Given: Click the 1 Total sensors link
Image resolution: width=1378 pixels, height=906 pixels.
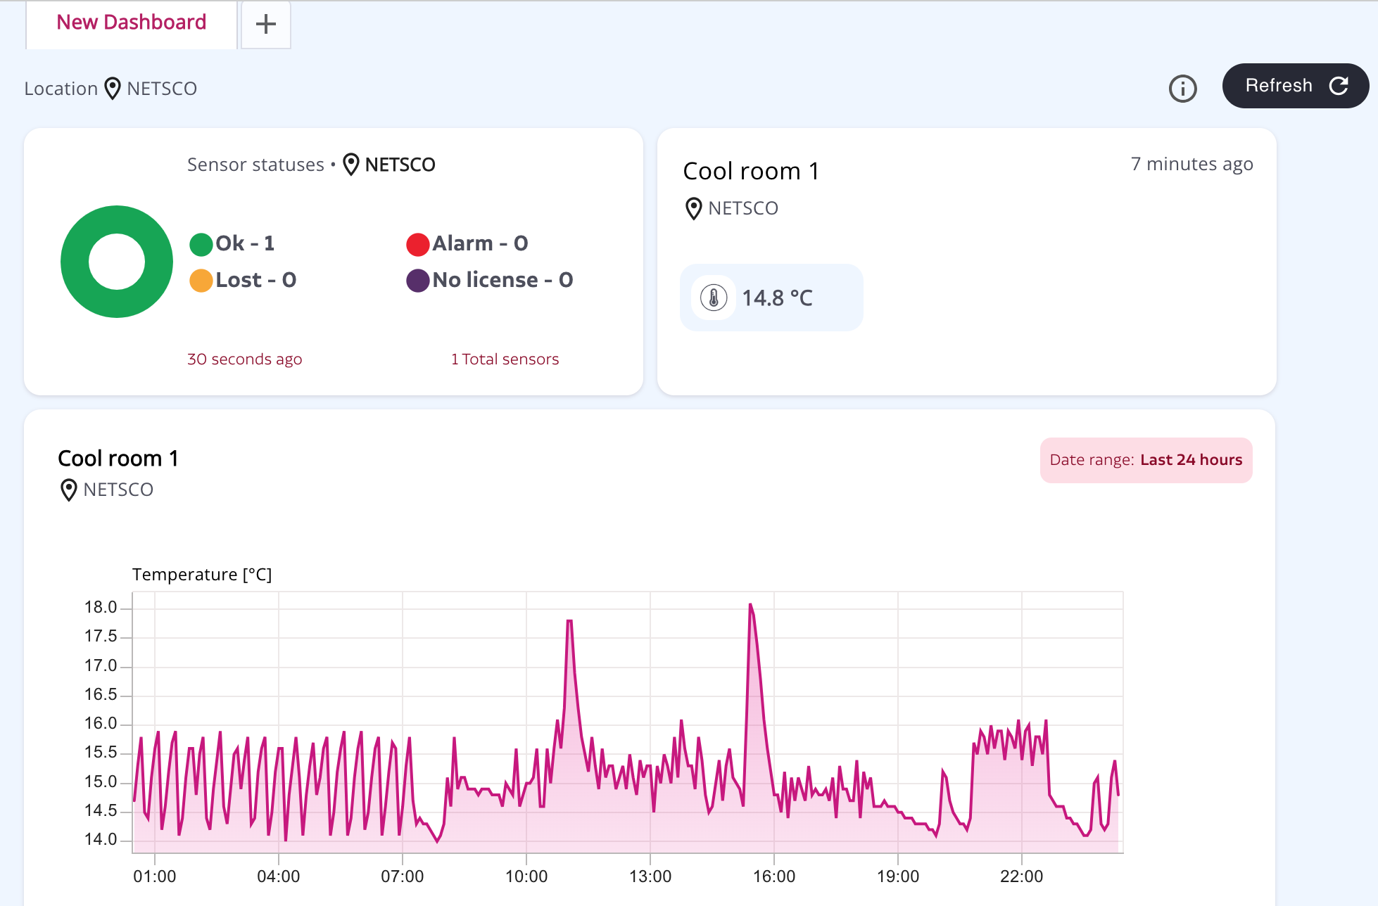Looking at the screenshot, I should pos(505,359).
